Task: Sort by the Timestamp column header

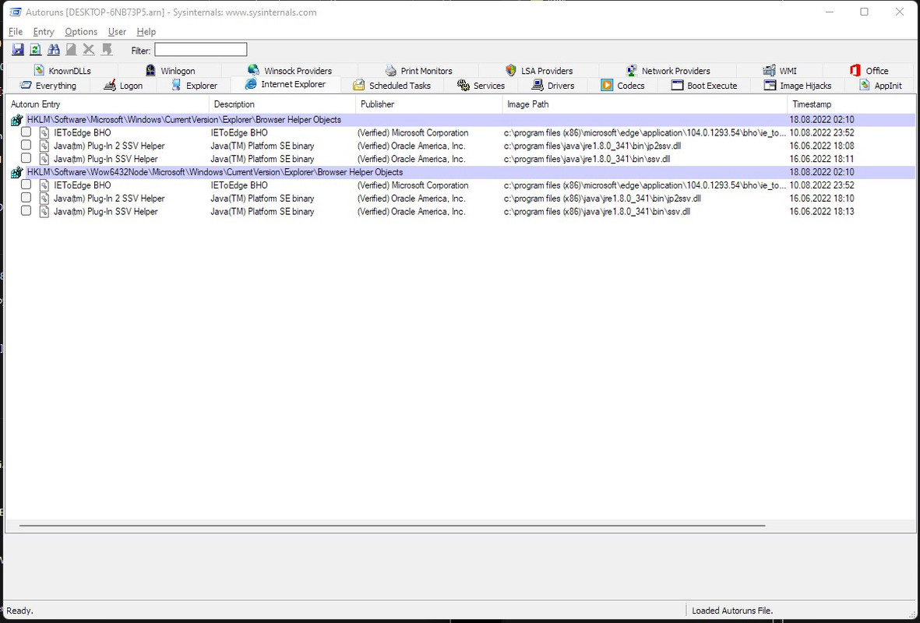Action: pos(851,104)
